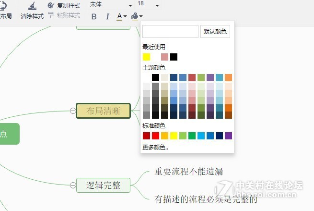
Task: Select the 布局清晰 mind map node
Action: point(104,111)
